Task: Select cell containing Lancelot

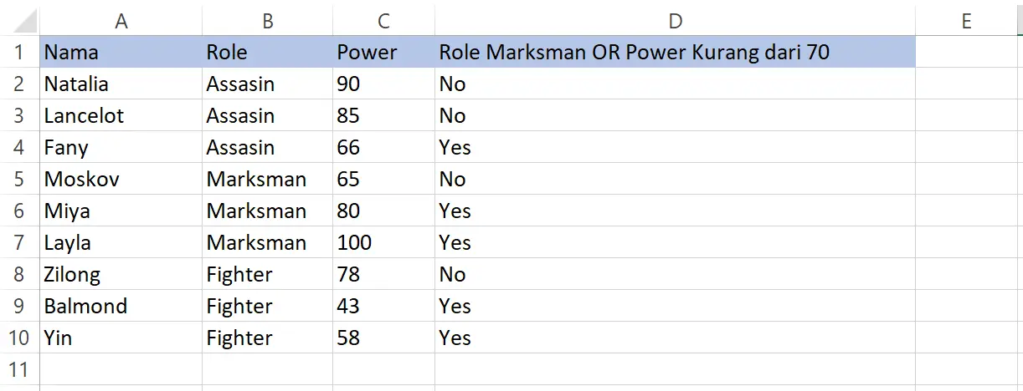Action: (121, 116)
